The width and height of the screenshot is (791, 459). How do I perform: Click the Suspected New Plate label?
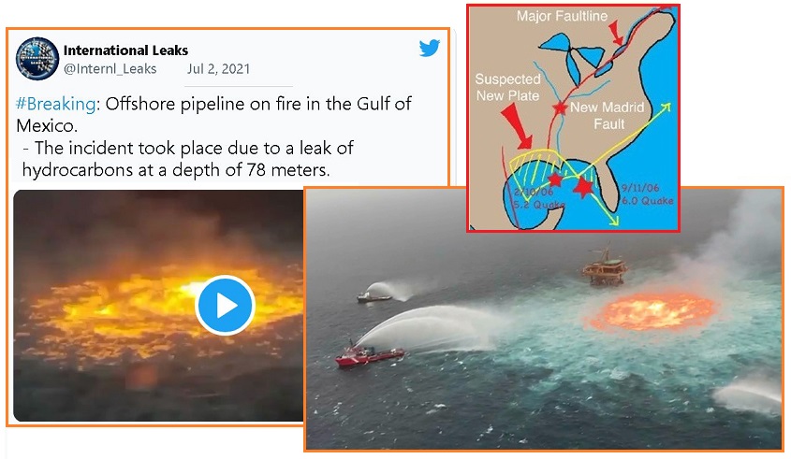(507, 87)
